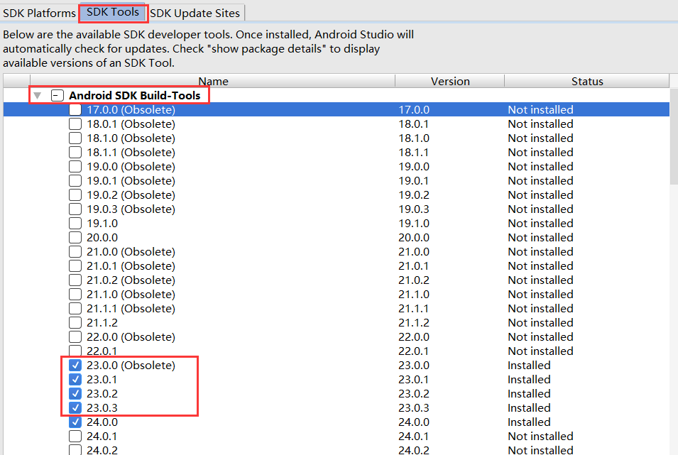Viewport: 678px width, 455px height.
Task: Check the 22.0.0 (Obsolete) checkbox
Action: pyautogui.click(x=75, y=337)
